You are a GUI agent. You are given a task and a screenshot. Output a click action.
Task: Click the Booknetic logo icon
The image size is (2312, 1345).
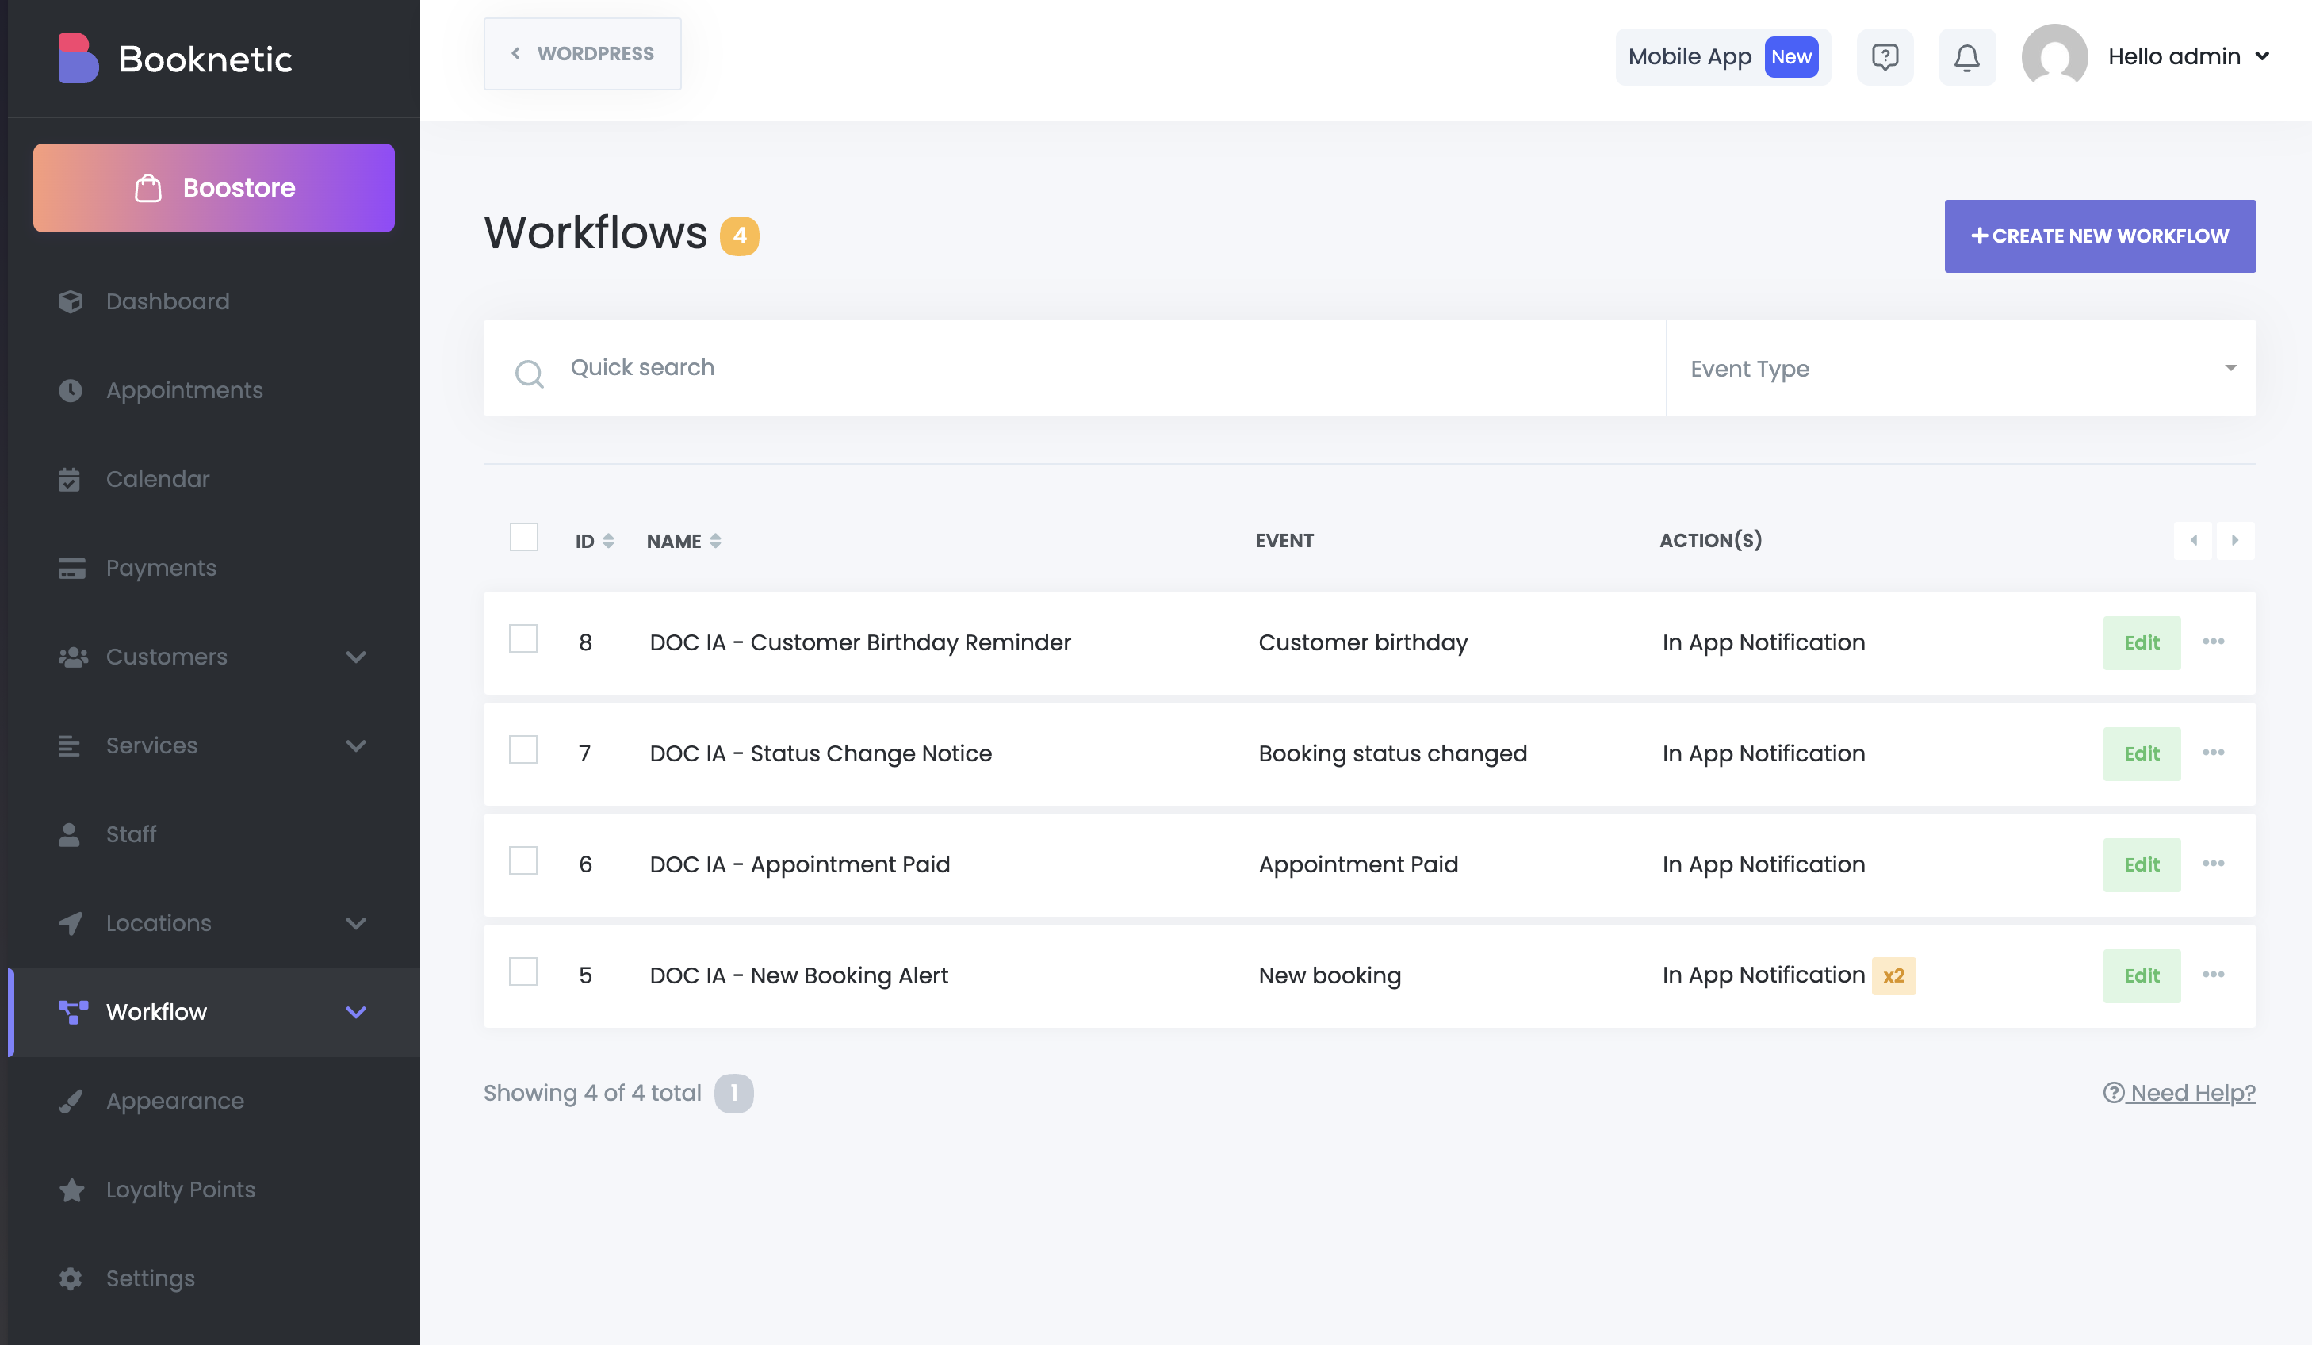(78, 59)
